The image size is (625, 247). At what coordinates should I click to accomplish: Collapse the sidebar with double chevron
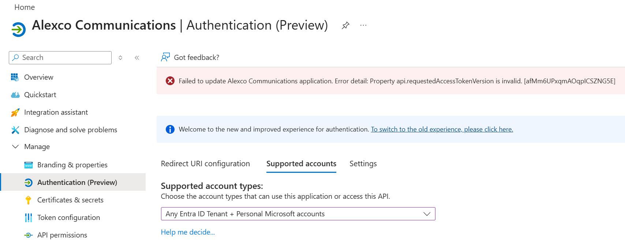(x=137, y=58)
